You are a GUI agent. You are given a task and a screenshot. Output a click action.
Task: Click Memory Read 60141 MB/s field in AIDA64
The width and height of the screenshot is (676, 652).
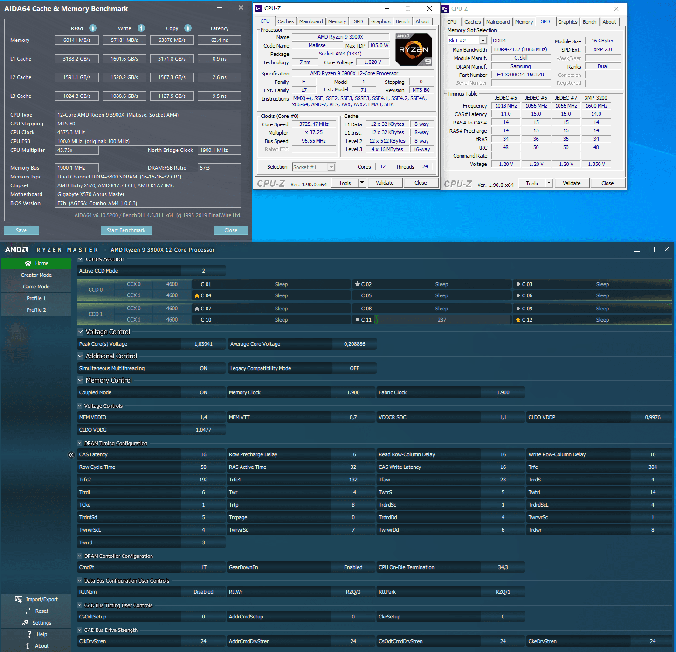click(77, 40)
